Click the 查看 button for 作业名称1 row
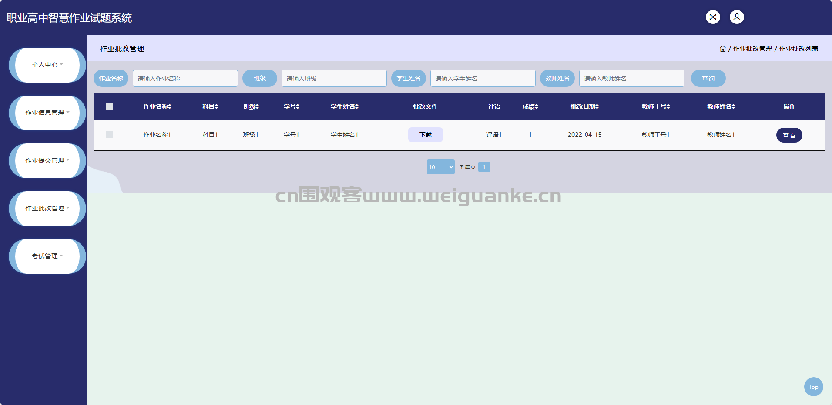This screenshot has height=405, width=832. coord(789,135)
